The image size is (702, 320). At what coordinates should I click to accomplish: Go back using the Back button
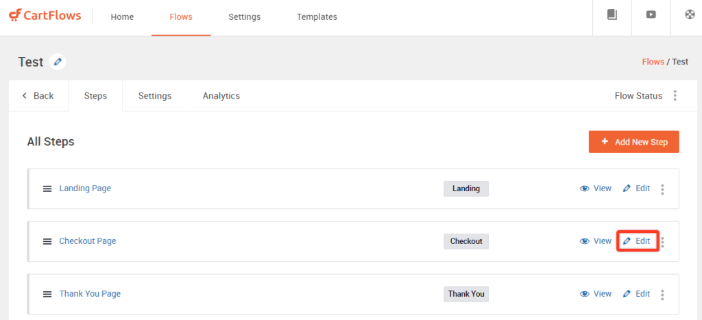click(x=38, y=96)
